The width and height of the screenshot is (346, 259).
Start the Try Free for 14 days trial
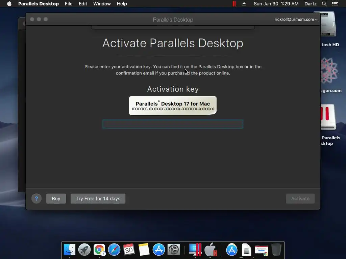98,199
